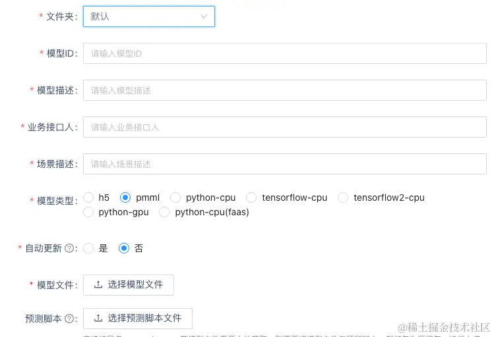
Task: Click the 选择预测脚本文件 upload button
Action: pyautogui.click(x=138, y=319)
